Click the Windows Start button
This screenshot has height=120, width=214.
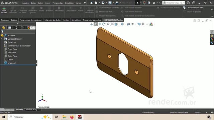click(4, 117)
